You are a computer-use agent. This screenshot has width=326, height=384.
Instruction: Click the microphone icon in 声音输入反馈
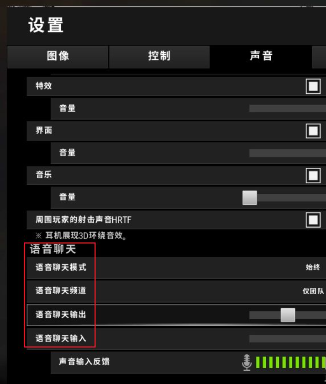pos(247,363)
